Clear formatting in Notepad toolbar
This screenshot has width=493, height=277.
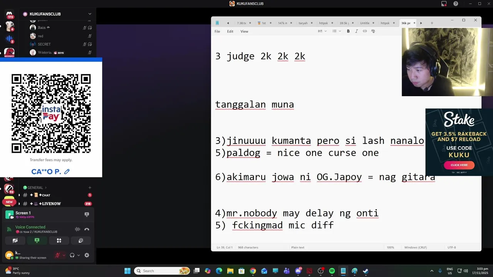373,31
